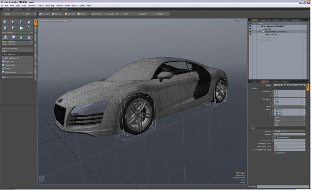Open the Geometry menu
This screenshot has height=190, width=311.
32,5
